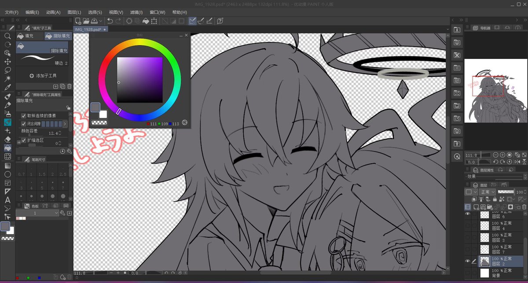528x283 pixels.
Task: Select the move layer tool
Action: pos(7,62)
